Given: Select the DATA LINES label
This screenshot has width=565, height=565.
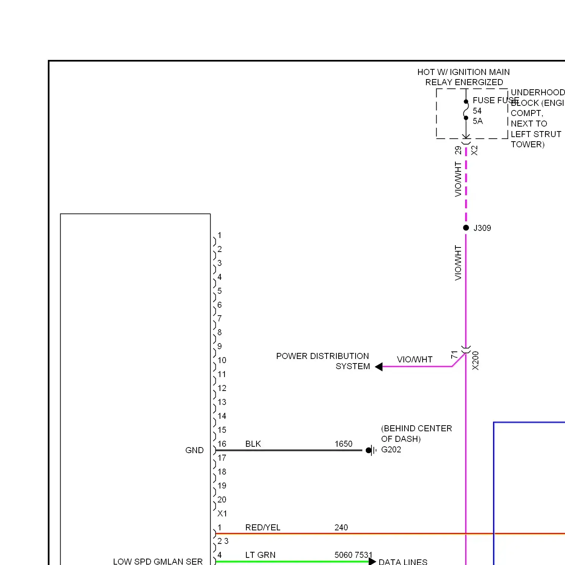Looking at the screenshot, I should tap(403, 562).
